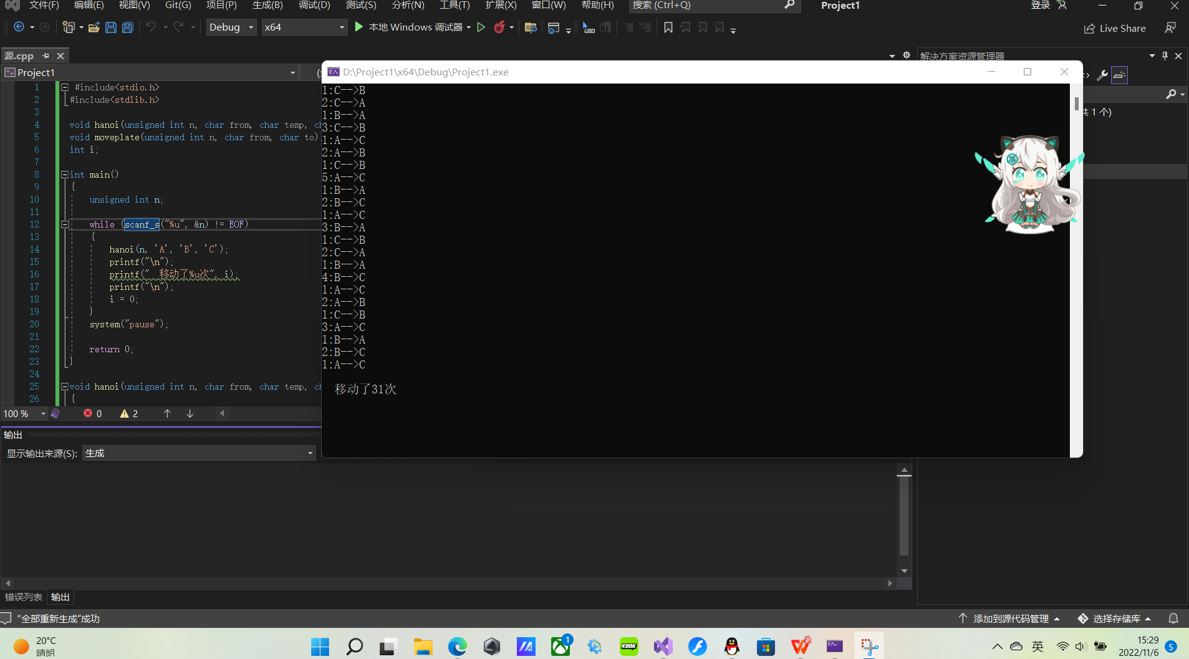This screenshot has height=659, width=1189.
Task: Start without debugging using the hollow play icon
Action: pyautogui.click(x=481, y=27)
